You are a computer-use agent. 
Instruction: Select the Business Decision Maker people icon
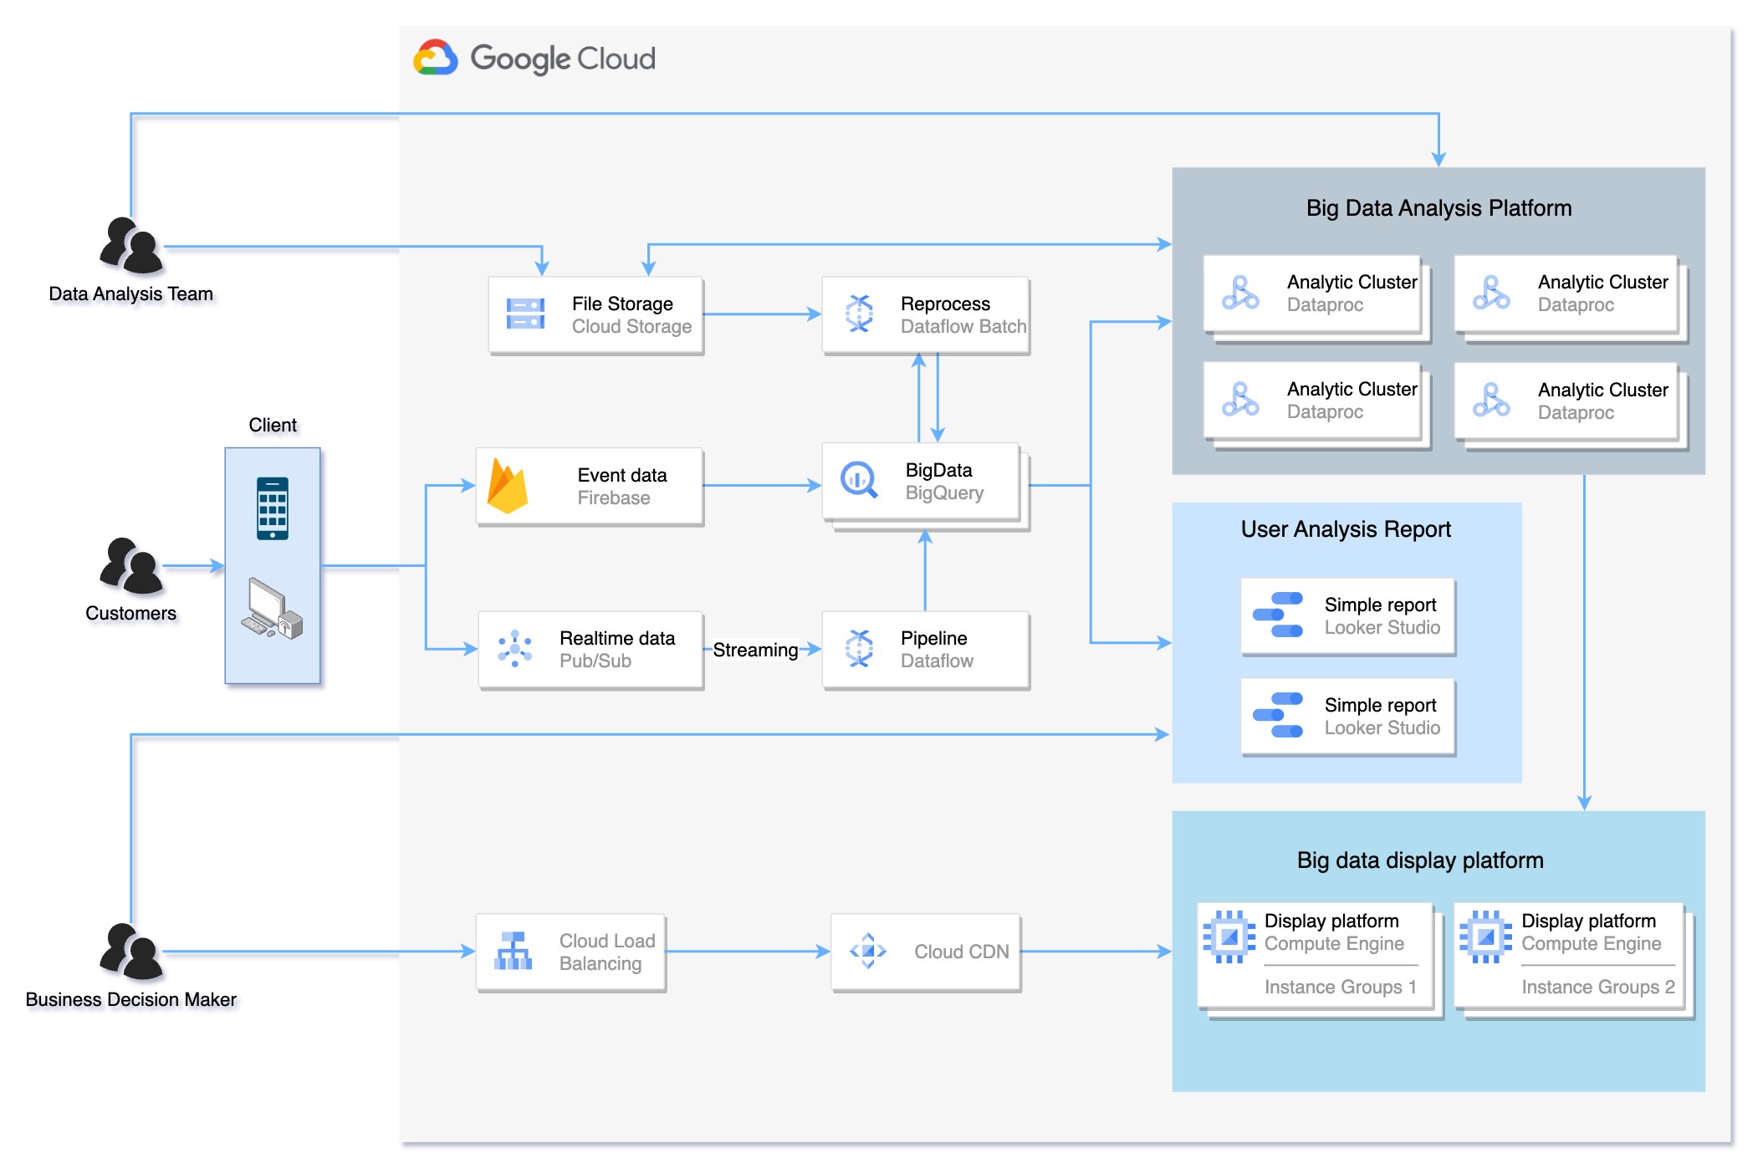(131, 952)
